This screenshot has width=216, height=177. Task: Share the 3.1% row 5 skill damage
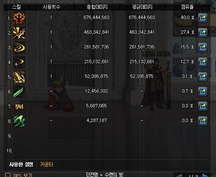click(x=203, y=77)
